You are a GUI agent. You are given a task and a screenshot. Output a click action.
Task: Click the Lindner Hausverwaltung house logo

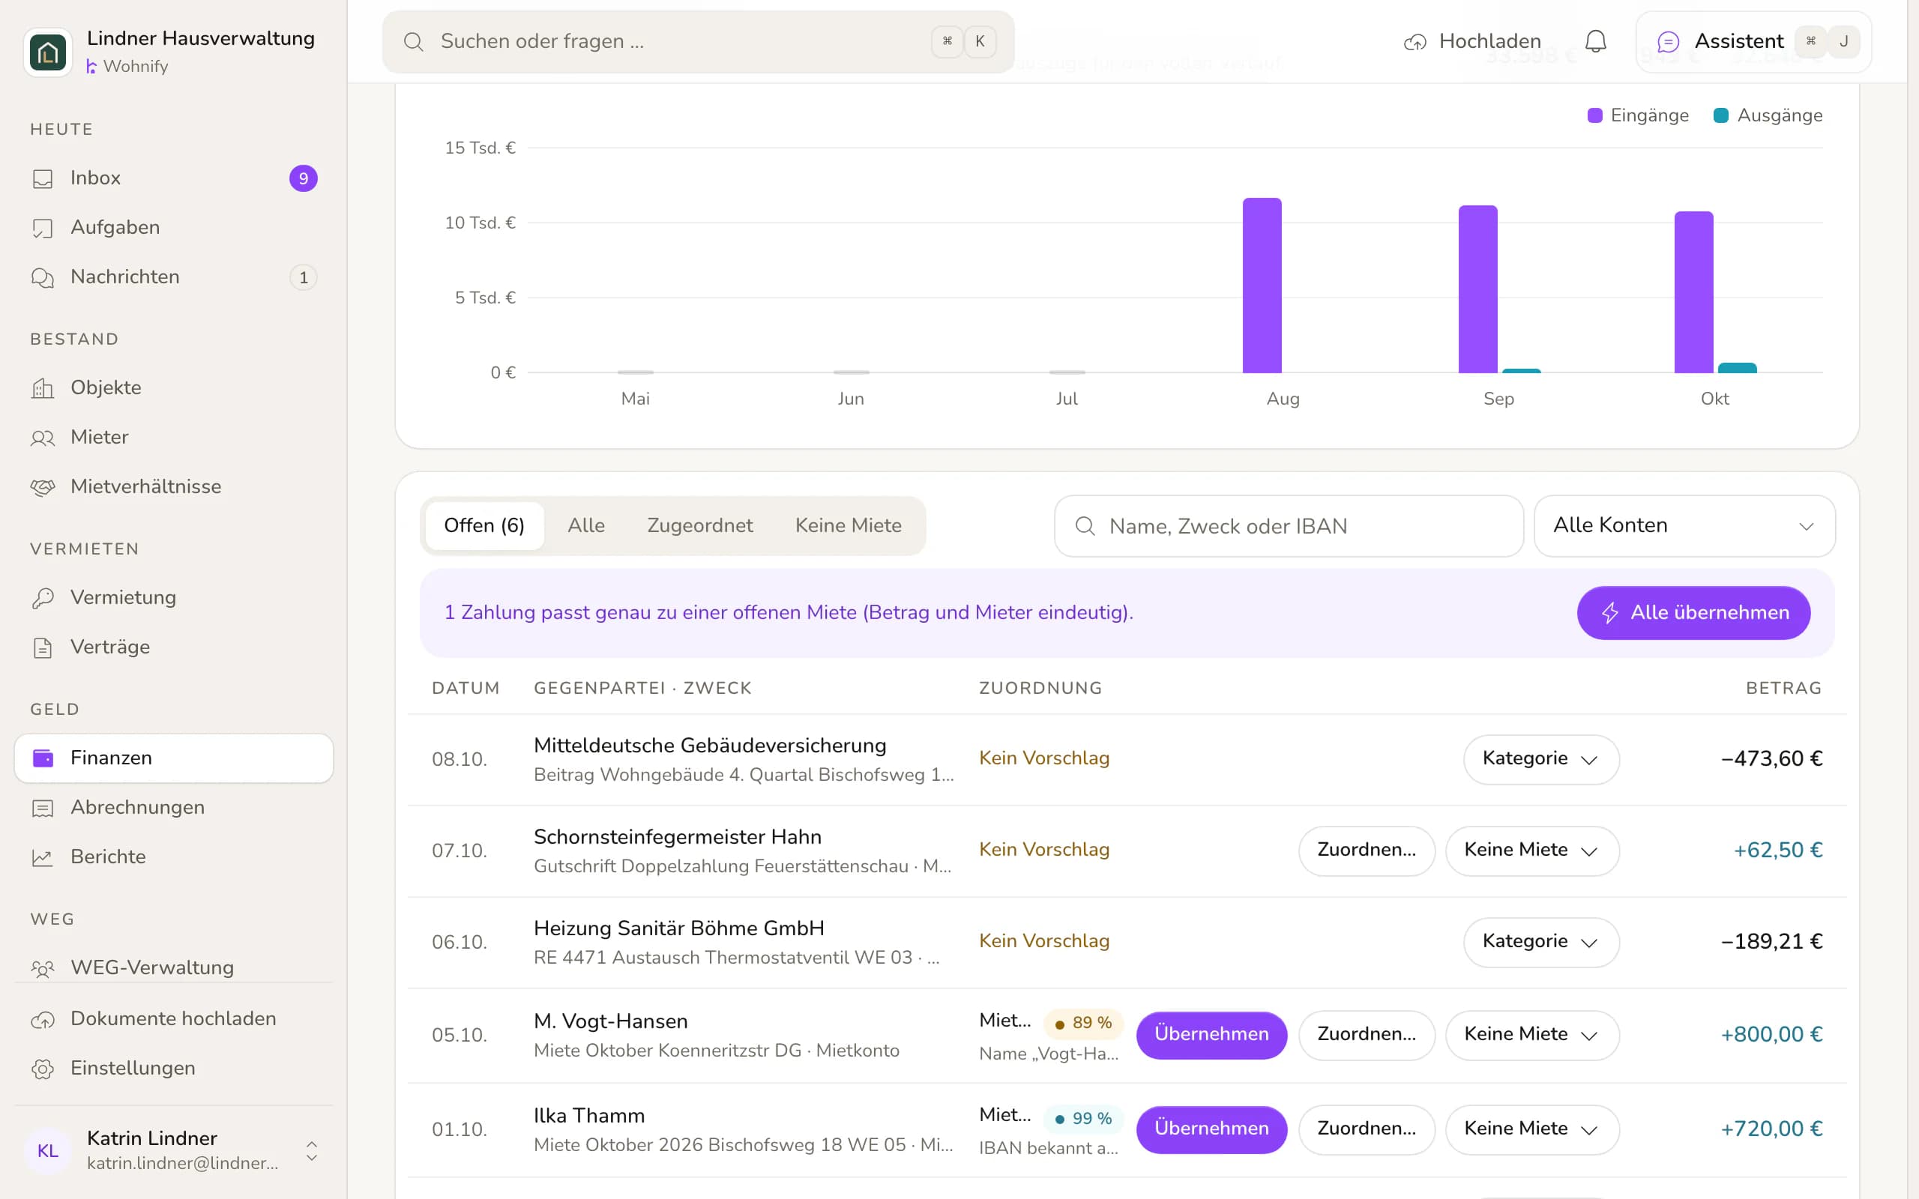49,52
